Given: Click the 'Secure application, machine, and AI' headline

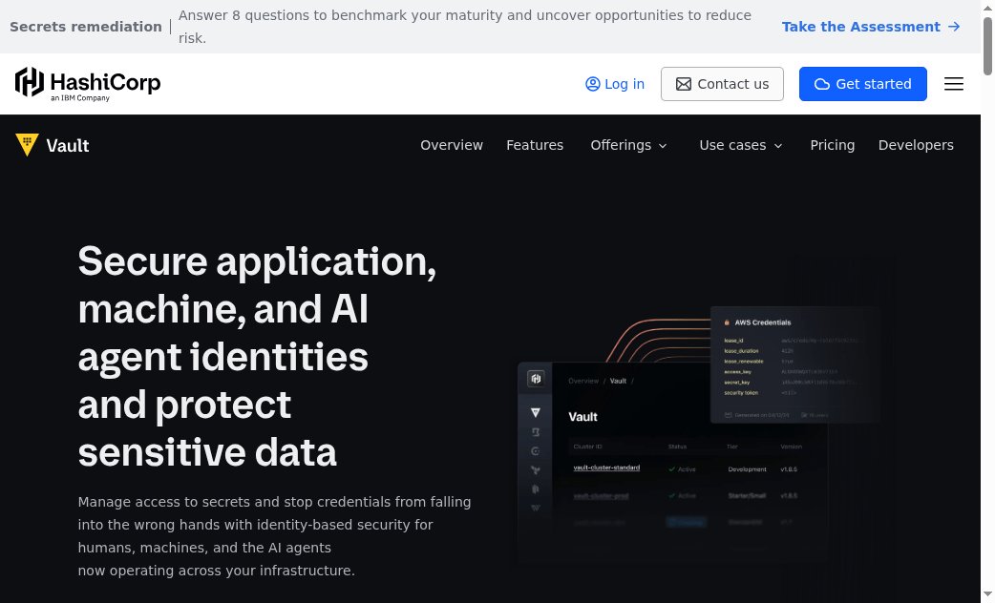Looking at the screenshot, I should pyautogui.click(x=257, y=356).
